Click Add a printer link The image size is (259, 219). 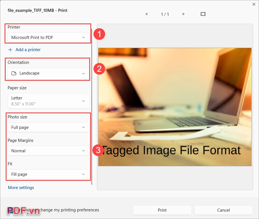point(28,50)
